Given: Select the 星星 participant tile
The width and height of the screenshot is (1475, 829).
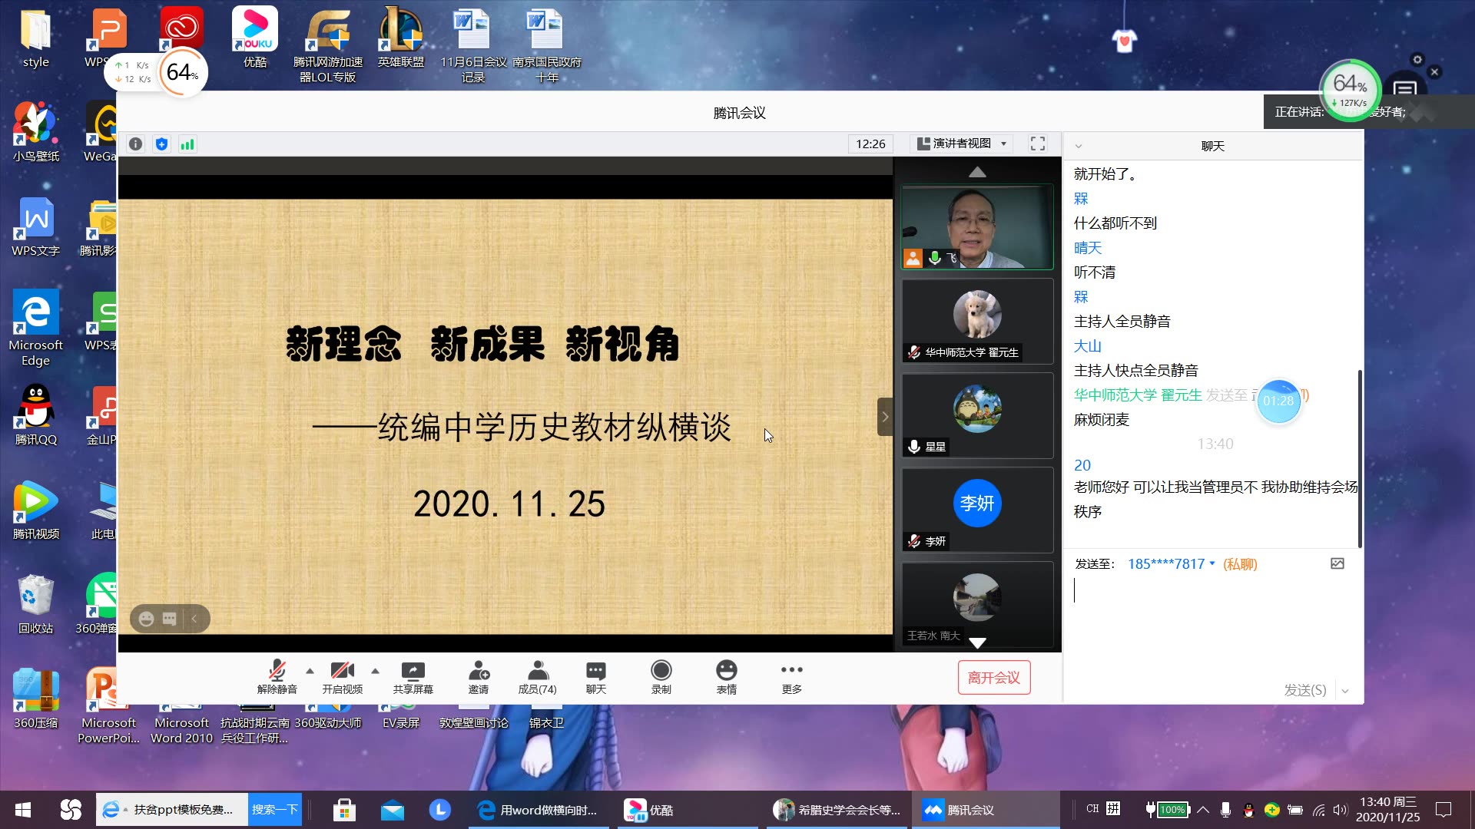Looking at the screenshot, I should (x=977, y=415).
